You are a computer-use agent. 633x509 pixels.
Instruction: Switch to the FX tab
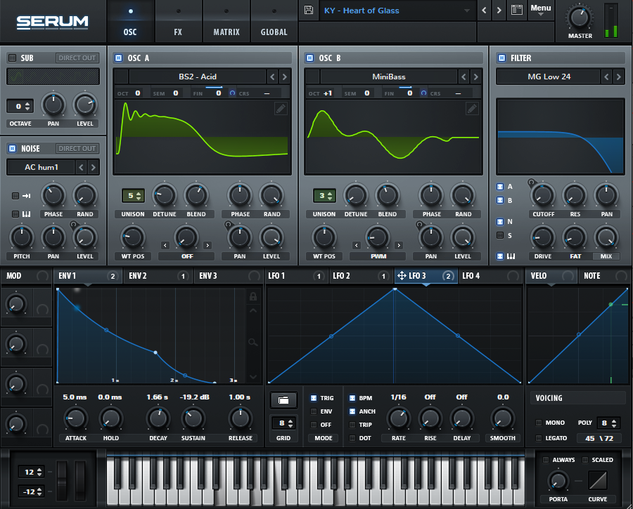pyautogui.click(x=178, y=21)
